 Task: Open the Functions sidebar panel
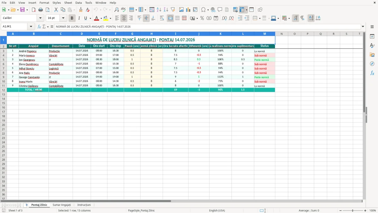(x=372, y=73)
